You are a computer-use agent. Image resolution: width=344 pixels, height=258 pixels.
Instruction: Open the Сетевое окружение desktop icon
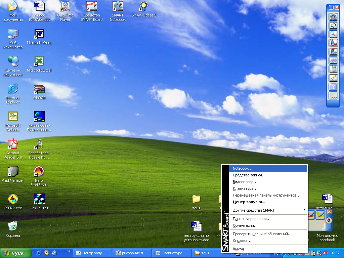click(x=13, y=67)
